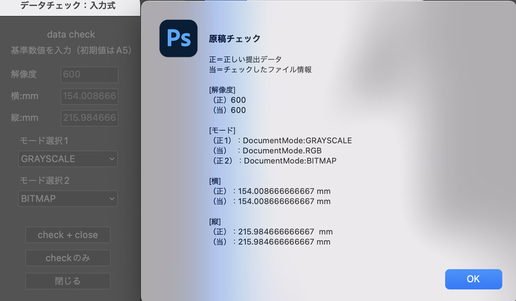The width and height of the screenshot is (516, 301).
Task: Click (当) 154.008666666667 mm width value
Action: pos(284,202)
